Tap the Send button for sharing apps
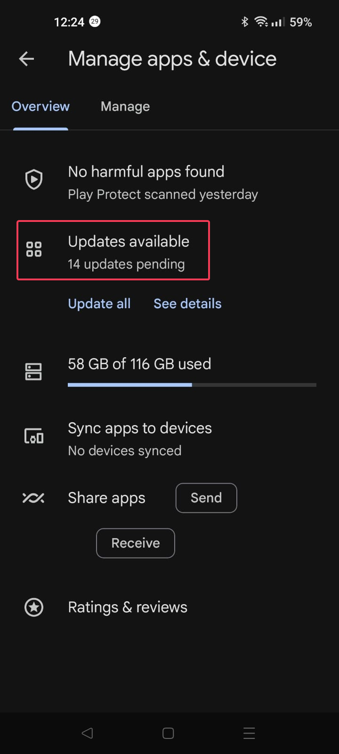Viewport: 339px width, 754px height. [x=206, y=498]
